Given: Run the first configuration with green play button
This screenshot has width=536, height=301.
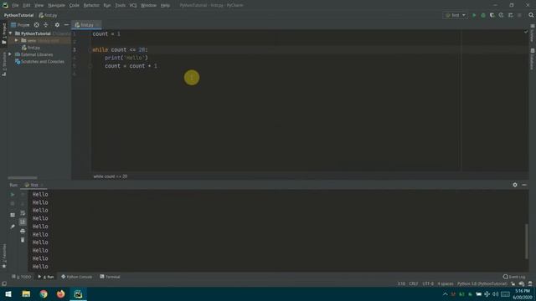Looking at the screenshot, I should click(x=474, y=15).
